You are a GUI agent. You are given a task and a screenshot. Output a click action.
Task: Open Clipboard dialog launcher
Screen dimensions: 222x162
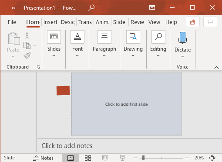coord(38,67)
